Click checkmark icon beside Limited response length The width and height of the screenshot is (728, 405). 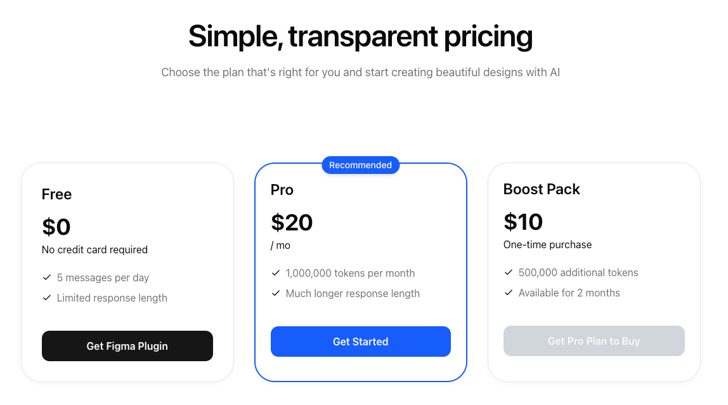point(47,298)
